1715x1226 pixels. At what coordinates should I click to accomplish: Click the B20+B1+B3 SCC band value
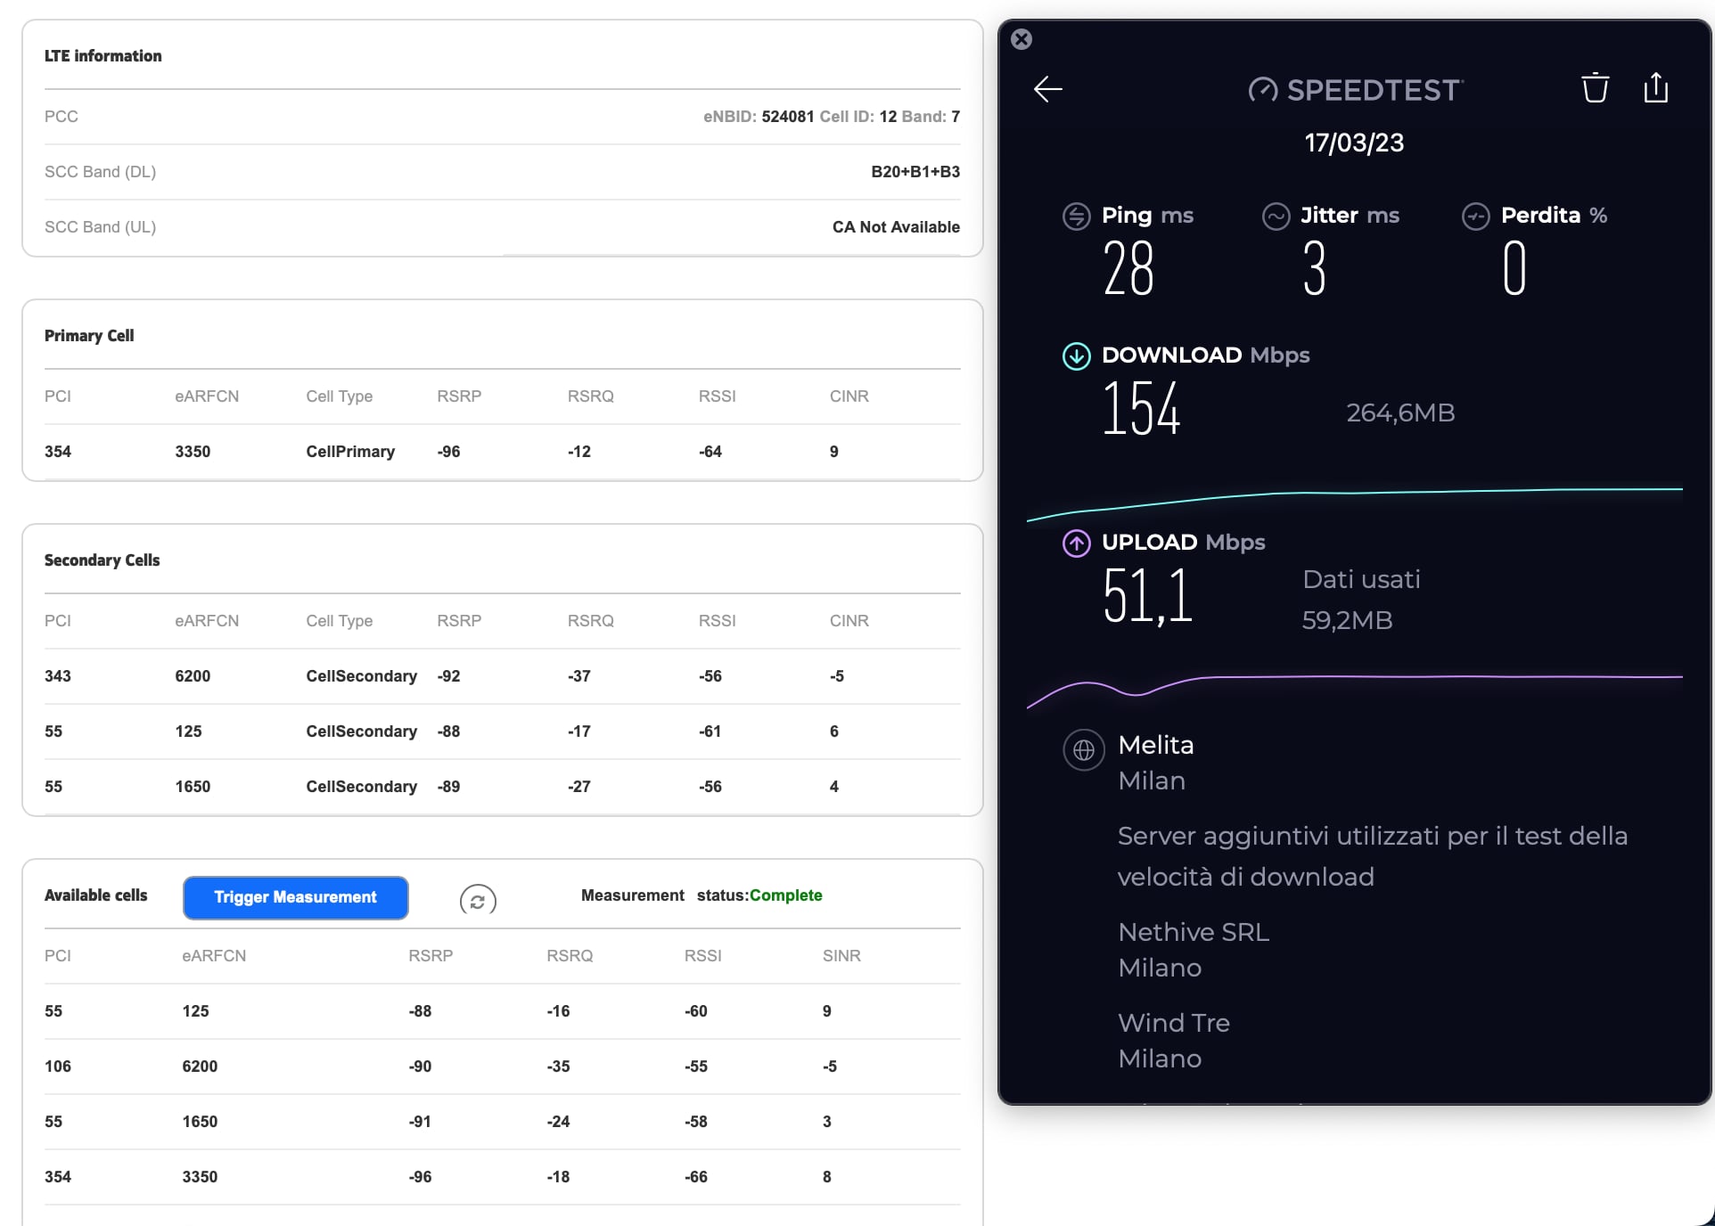coord(915,172)
